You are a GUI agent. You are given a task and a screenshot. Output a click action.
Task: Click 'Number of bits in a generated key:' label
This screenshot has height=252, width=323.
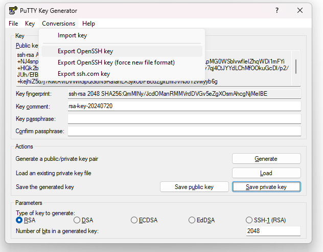[x=57, y=231]
